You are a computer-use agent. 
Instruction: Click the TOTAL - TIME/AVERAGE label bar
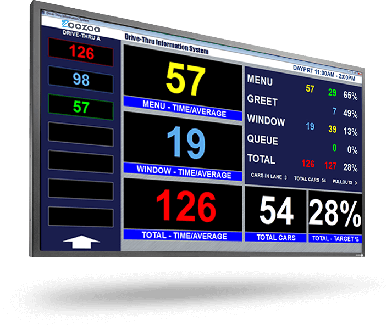184,236
